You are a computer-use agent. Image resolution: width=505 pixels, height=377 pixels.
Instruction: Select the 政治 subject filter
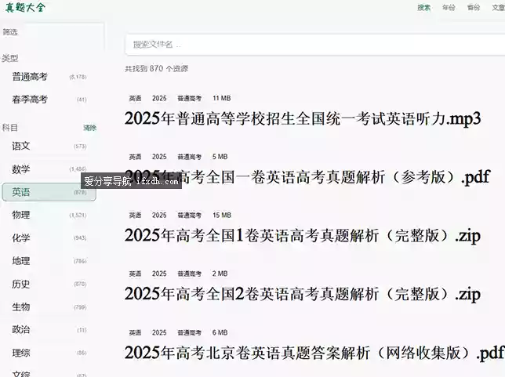point(49,330)
